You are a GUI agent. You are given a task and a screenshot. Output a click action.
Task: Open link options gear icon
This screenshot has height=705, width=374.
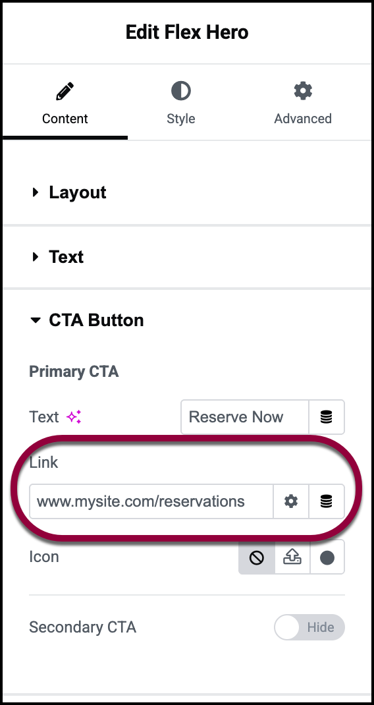click(291, 501)
